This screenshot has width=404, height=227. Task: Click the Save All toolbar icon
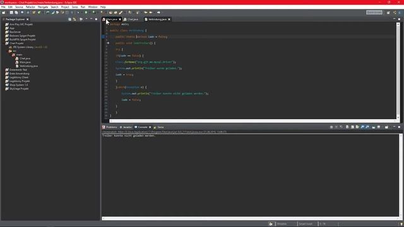coord(16,13)
